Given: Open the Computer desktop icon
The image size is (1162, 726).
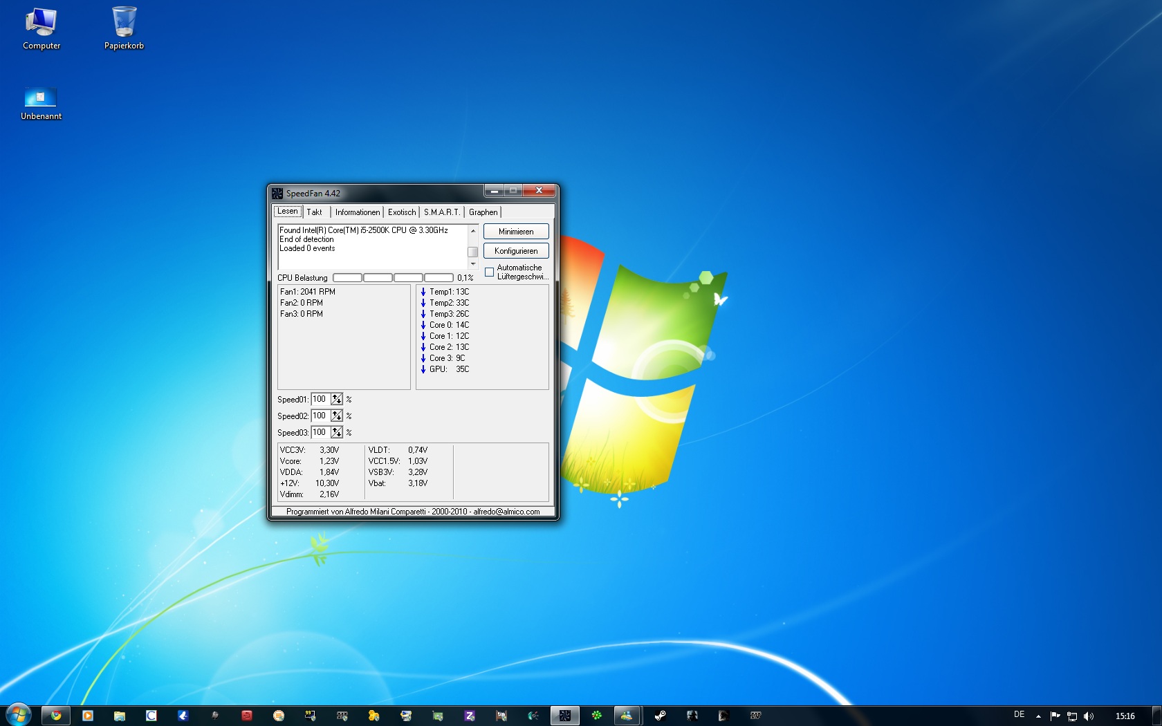Looking at the screenshot, I should tap(41, 29).
